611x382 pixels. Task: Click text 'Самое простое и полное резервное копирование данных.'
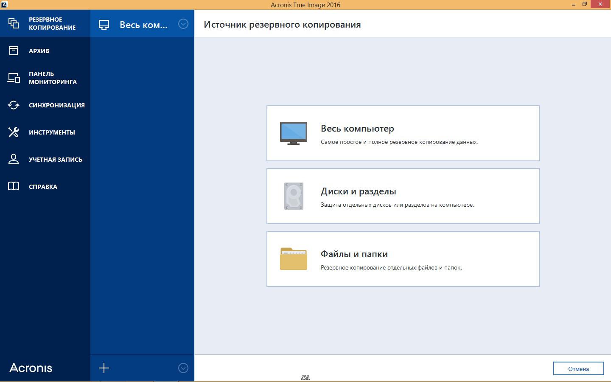coord(399,142)
